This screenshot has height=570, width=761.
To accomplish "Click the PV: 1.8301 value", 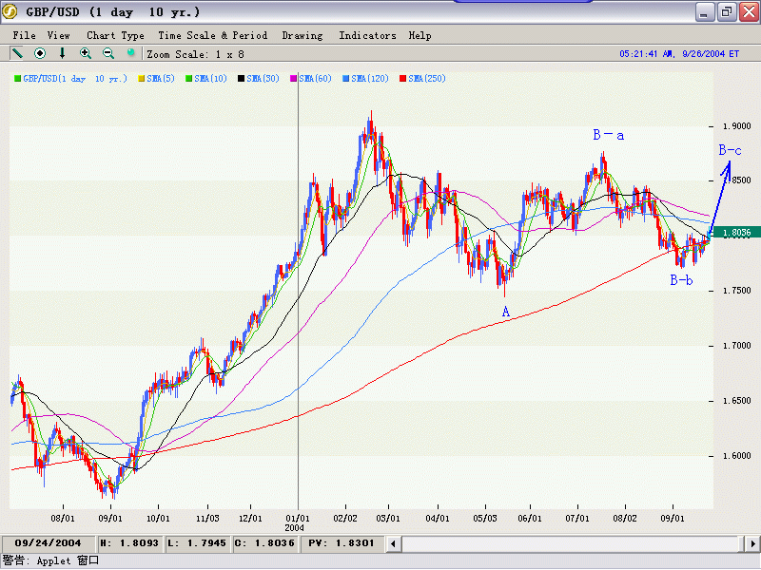I will 341,543.
